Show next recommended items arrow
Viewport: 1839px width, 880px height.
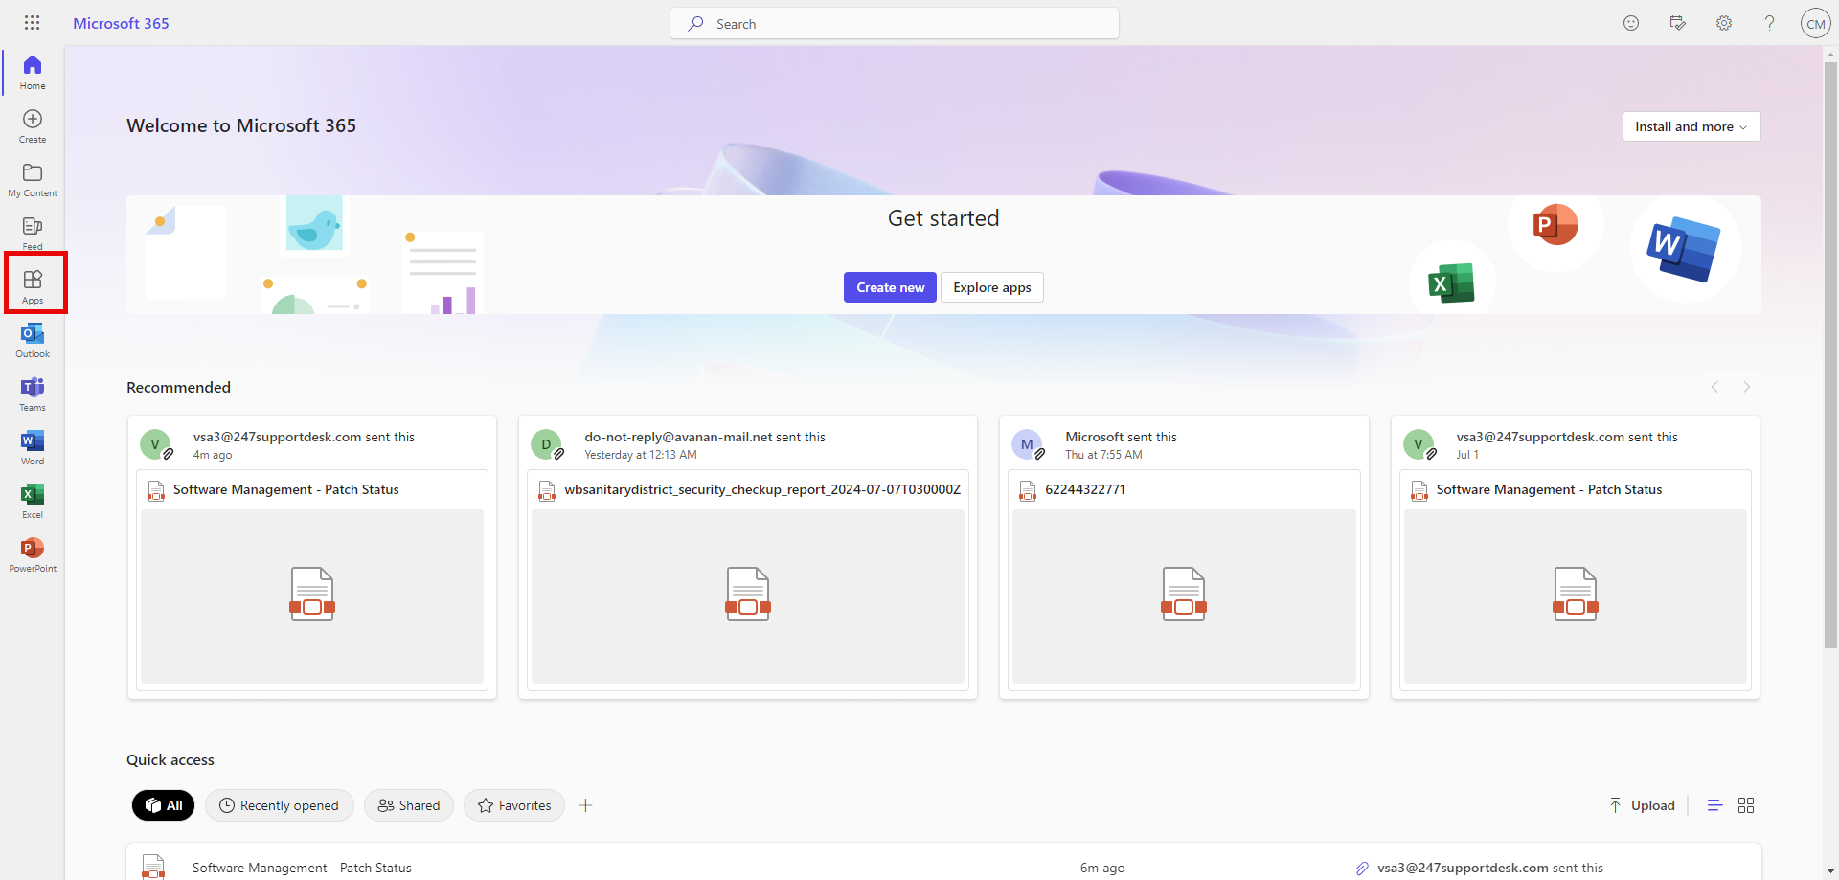tap(1746, 387)
